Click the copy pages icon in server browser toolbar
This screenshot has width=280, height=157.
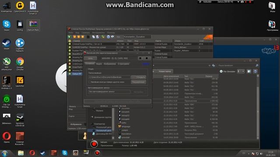(93, 37)
